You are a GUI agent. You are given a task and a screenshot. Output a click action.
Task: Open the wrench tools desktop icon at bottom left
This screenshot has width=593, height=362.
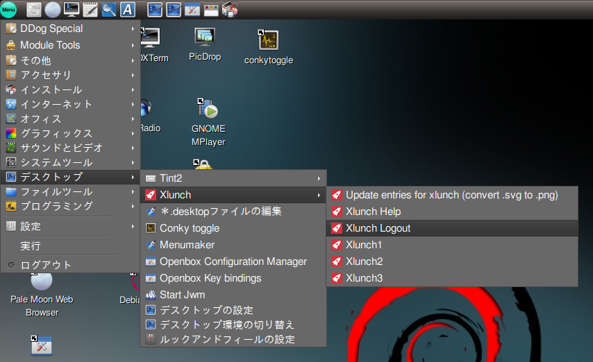(42, 346)
